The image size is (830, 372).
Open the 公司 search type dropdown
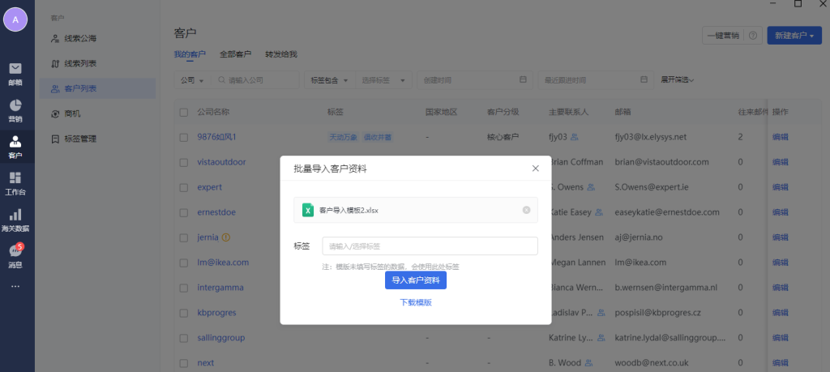pos(191,80)
